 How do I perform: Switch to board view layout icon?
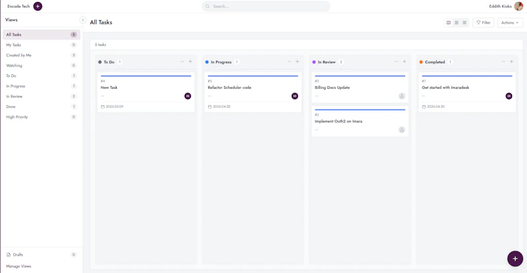[449, 22]
